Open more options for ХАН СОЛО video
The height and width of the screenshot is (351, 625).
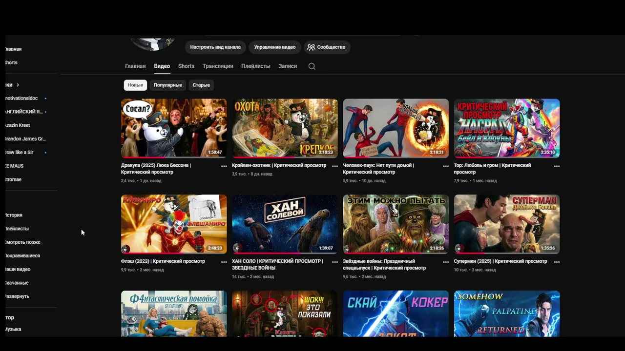click(335, 262)
